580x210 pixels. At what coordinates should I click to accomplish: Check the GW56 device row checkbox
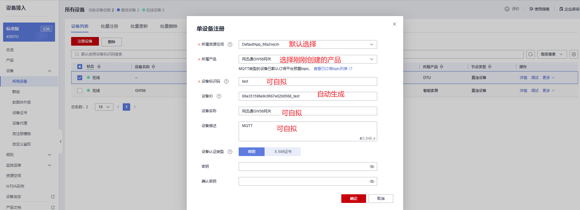tap(80, 91)
